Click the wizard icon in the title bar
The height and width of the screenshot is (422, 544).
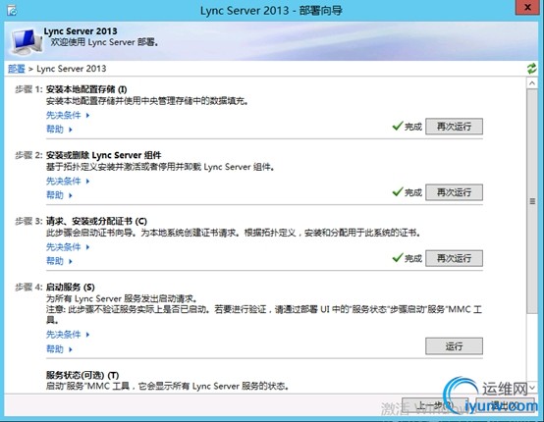(12, 11)
